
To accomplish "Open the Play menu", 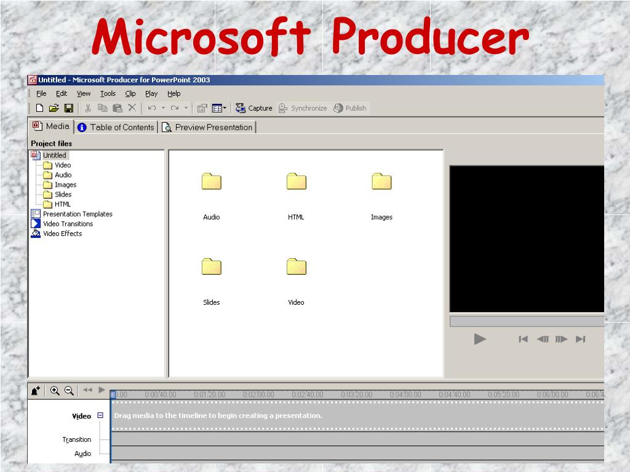I will pyautogui.click(x=151, y=93).
